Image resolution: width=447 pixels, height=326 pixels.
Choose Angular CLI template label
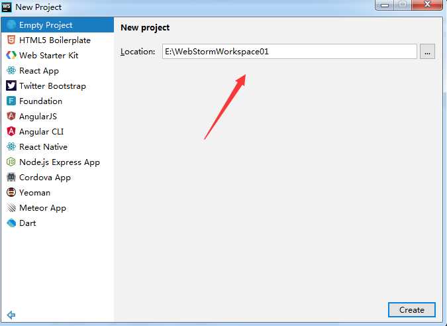[41, 132]
